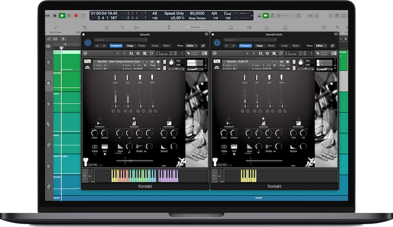Toggle the Tape enable dot in Djembê
This screenshot has width=393, height=227.
pos(105,155)
